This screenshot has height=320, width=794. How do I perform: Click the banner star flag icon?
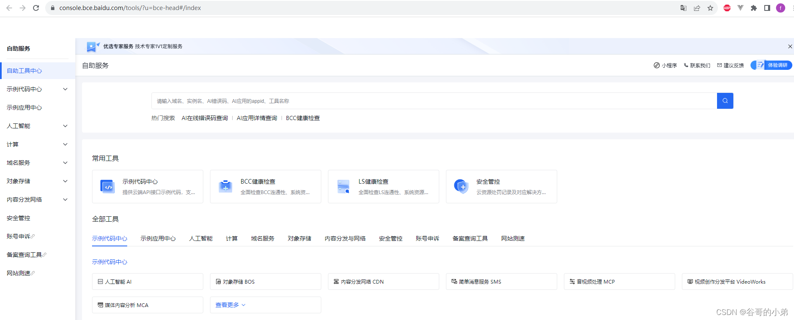click(92, 46)
